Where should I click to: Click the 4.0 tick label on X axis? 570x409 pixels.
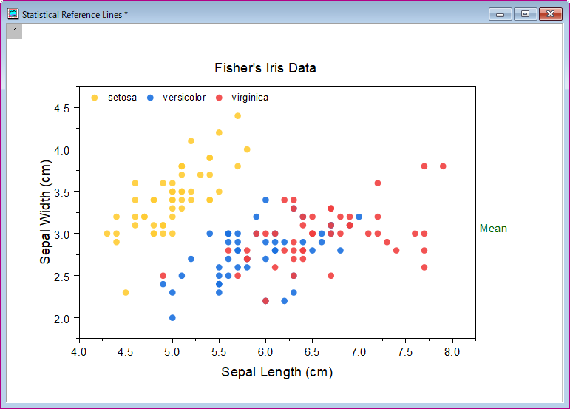(79, 352)
